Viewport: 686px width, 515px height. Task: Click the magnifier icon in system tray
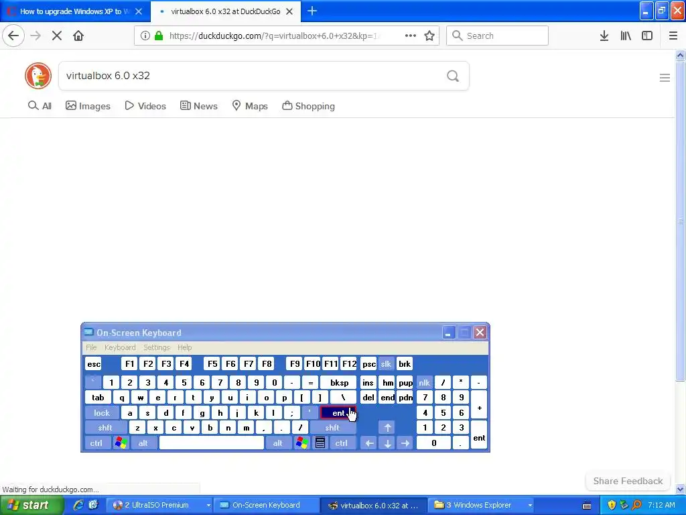(x=636, y=505)
